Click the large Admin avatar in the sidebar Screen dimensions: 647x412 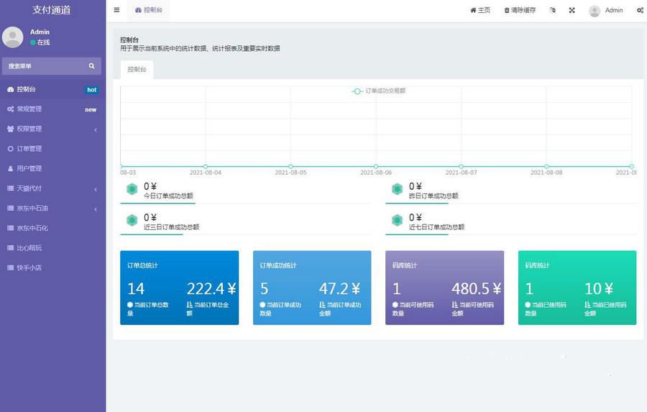13,37
